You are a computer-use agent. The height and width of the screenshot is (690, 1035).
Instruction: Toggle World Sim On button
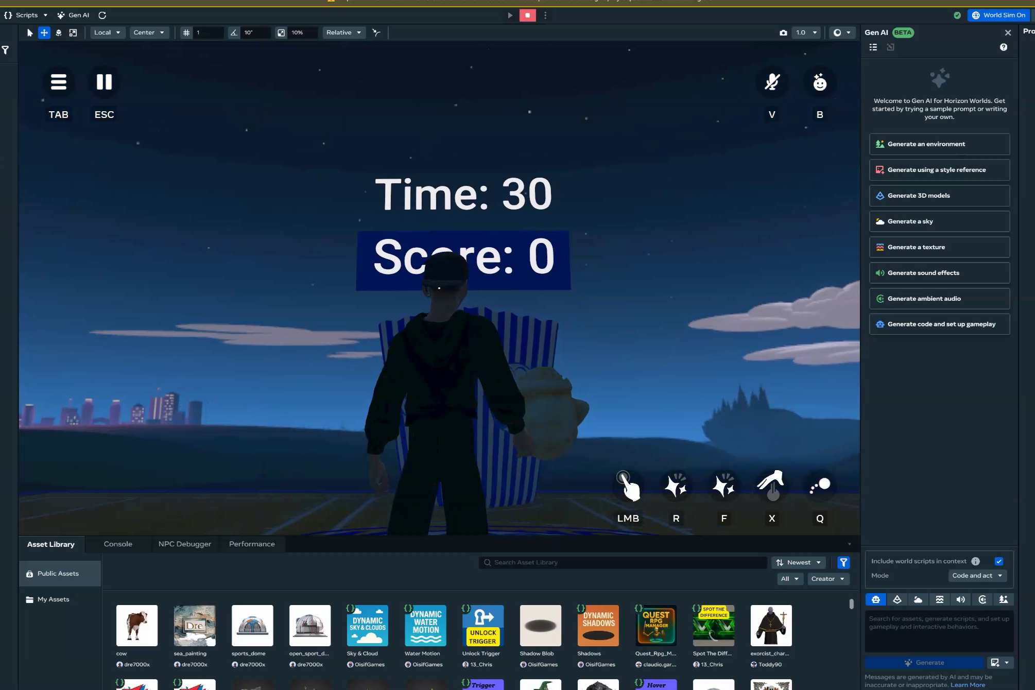click(x=998, y=15)
